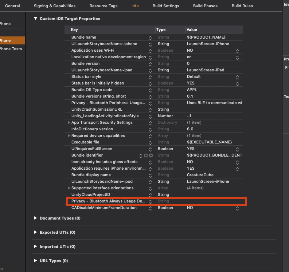Expand Exported UTIs section
The image size is (289, 272).
coord(35,232)
